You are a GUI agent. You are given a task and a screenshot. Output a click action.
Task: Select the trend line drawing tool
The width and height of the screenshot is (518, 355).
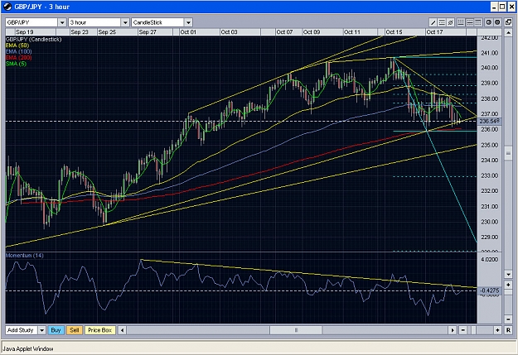433,22
